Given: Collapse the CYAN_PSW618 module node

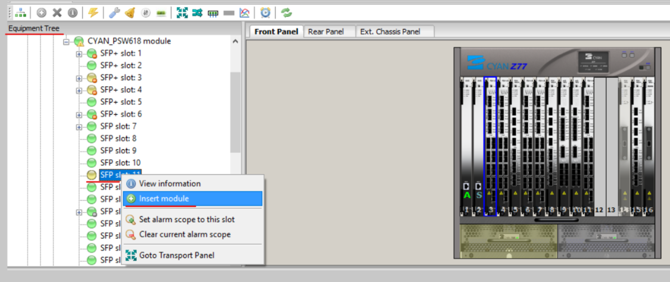Looking at the screenshot, I should tap(66, 42).
